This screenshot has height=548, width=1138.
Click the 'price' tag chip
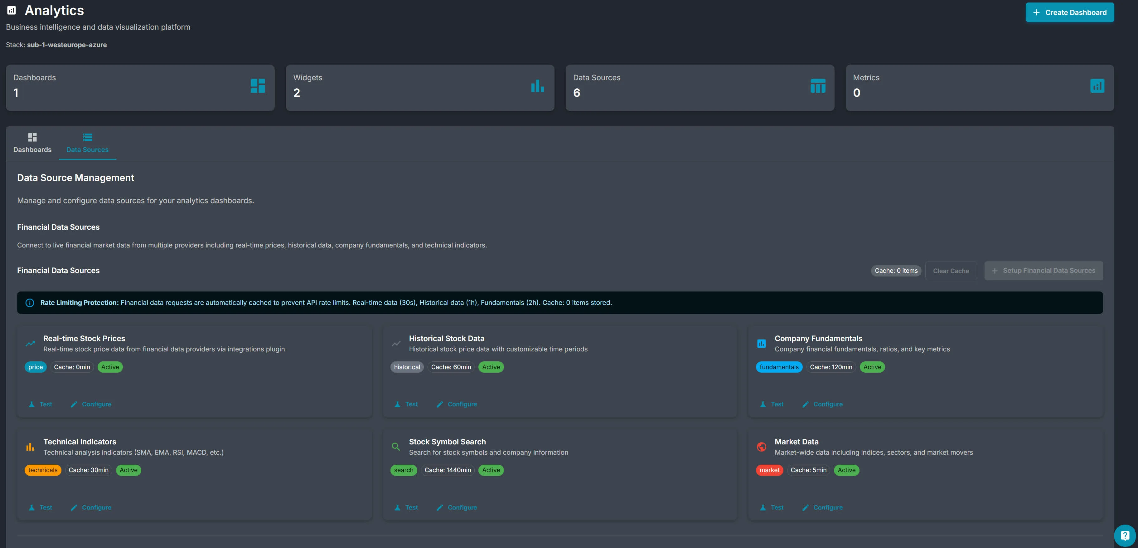(36, 367)
